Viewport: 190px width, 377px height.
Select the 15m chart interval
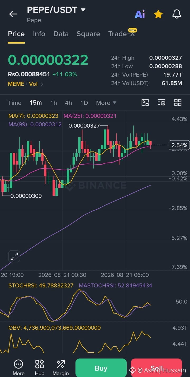[36, 103]
